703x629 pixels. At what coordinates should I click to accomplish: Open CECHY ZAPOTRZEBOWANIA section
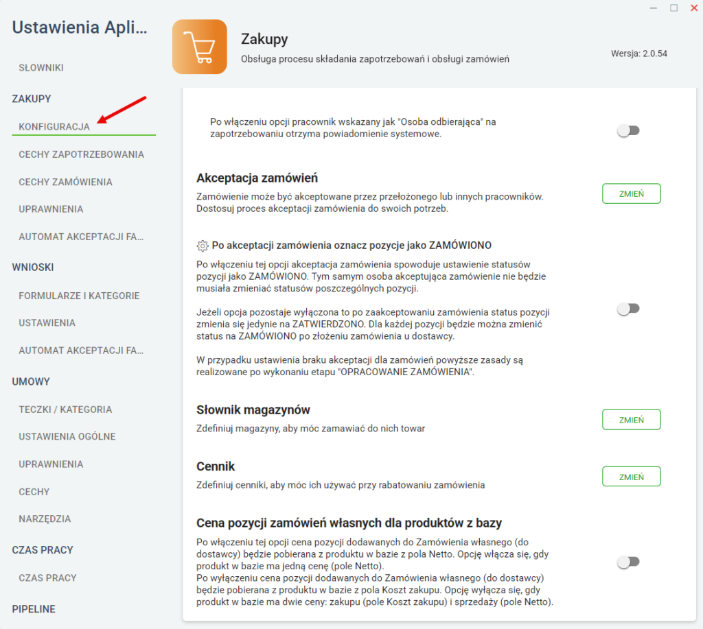[81, 154]
